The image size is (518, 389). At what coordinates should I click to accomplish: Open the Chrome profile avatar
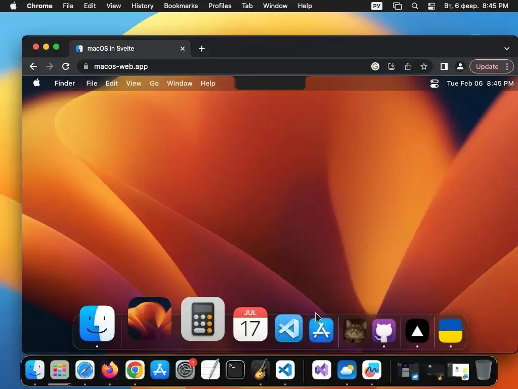(460, 66)
